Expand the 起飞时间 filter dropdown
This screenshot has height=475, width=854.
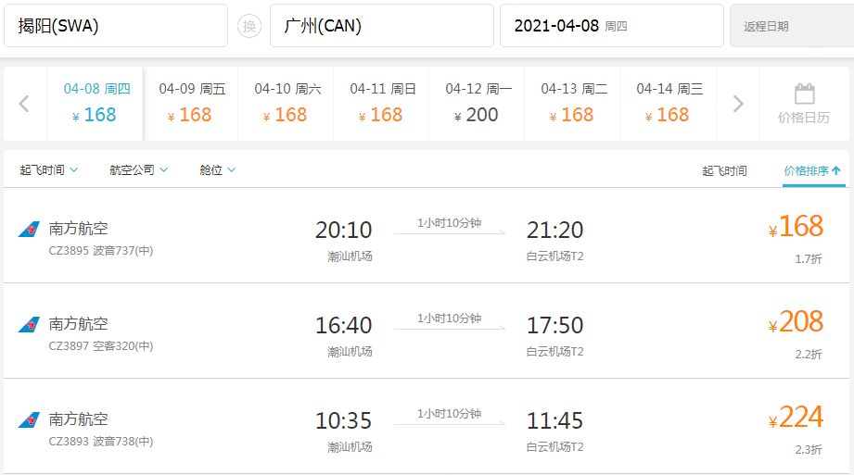(49, 169)
